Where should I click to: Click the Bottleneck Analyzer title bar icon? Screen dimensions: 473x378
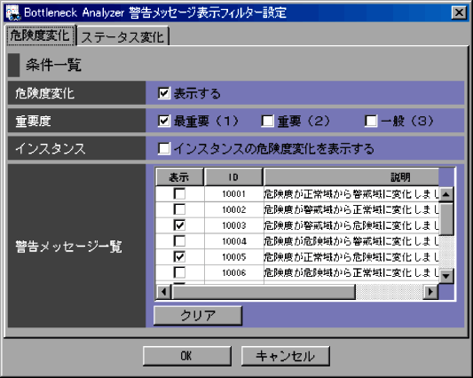pos(13,12)
